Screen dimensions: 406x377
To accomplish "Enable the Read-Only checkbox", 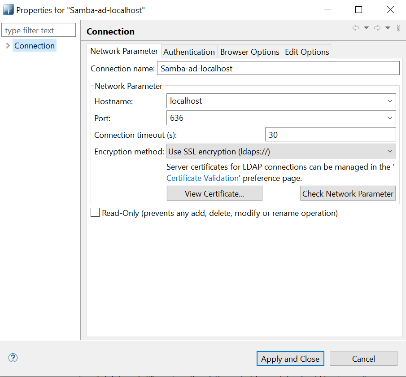I will [x=95, y=212].
